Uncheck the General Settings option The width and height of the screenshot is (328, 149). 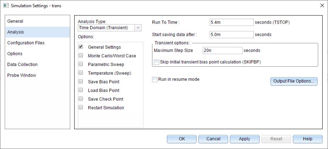click(x=81, y=47)
